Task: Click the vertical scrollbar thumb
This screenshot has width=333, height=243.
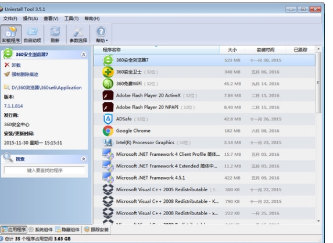Action: pyautogui.click(x=318, y=83)
